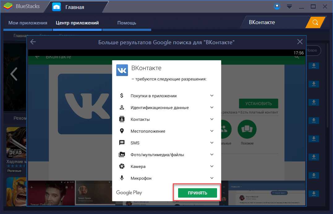Click the first download icon on right
Viewport: 333px width, 214px height.
314,66
